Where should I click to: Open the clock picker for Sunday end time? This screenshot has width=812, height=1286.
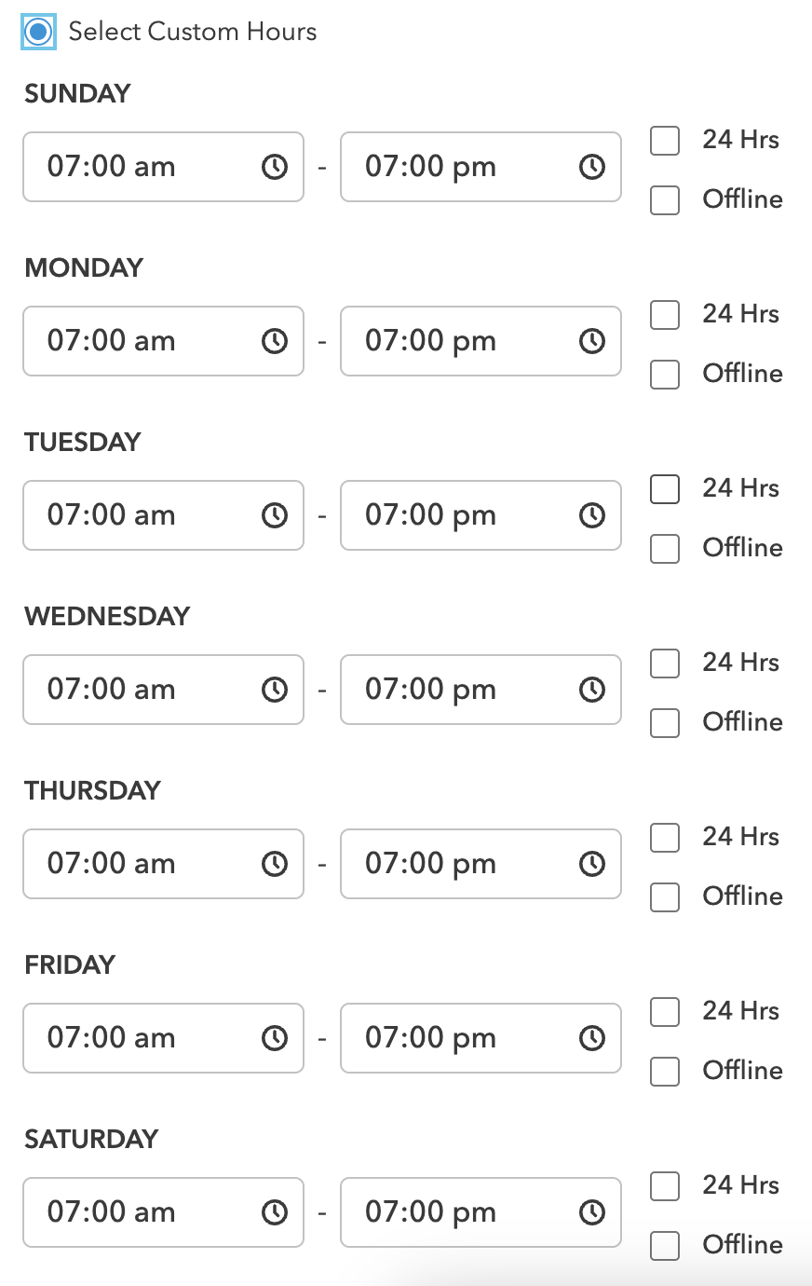(x=592, y=167)
